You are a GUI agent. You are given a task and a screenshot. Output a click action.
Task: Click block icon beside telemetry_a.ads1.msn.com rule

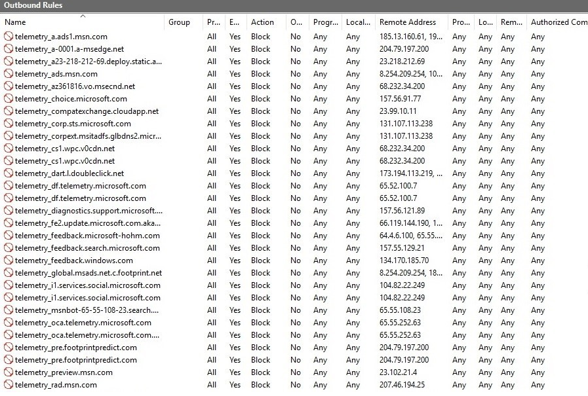coord(9,37)
